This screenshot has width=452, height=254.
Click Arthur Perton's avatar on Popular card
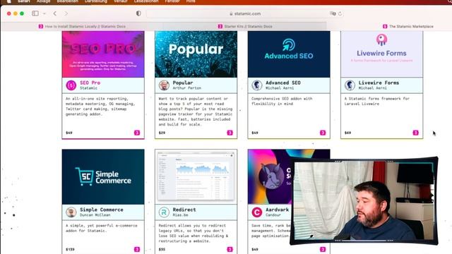(164, 85)
